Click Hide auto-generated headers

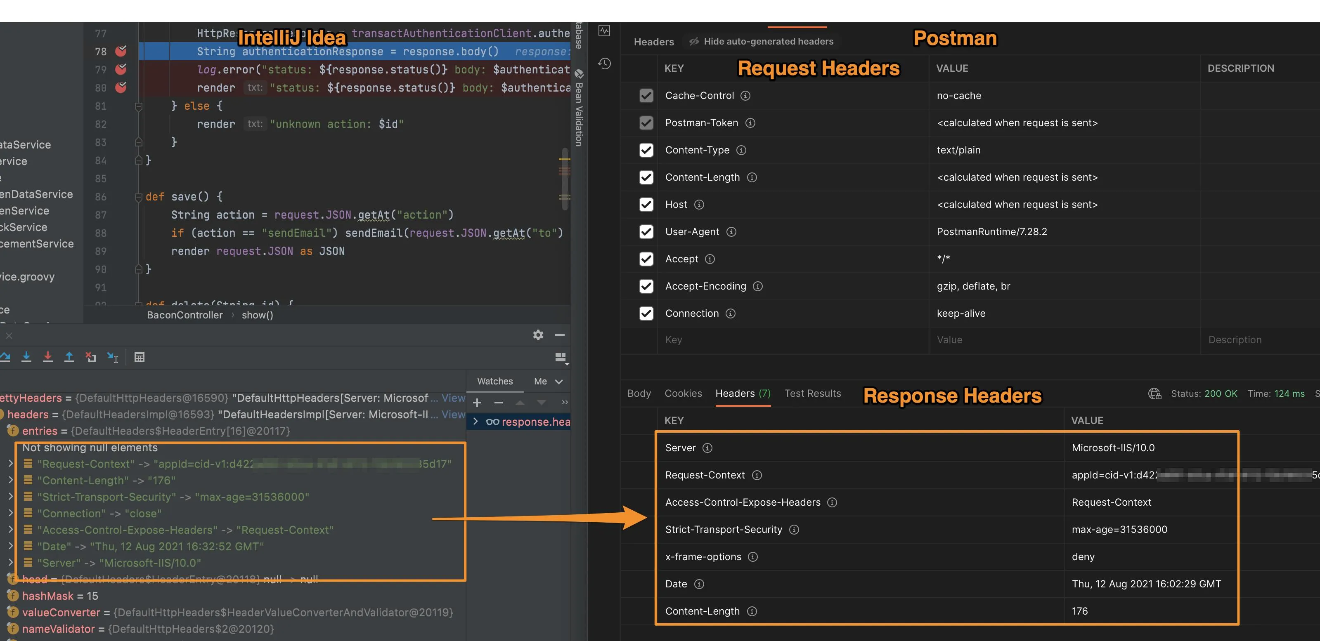coord(762,42)
